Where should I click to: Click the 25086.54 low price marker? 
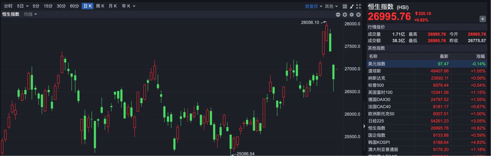pyautogui.click(x=245, y=154)
